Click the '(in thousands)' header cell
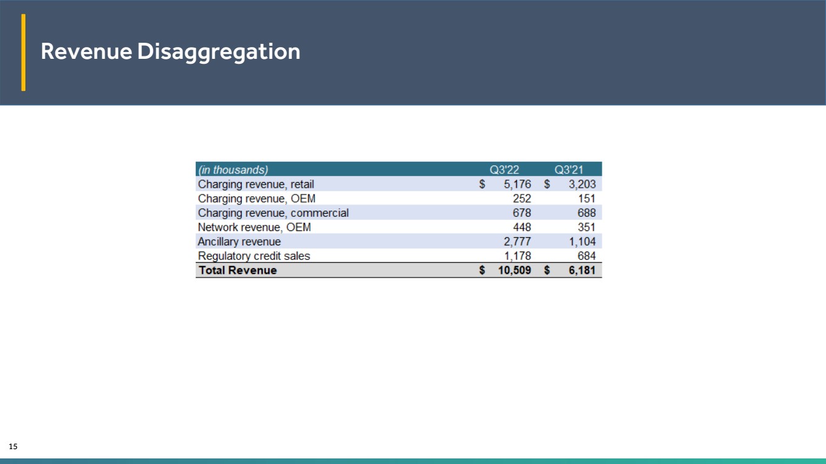 click(x=233, y=169)
